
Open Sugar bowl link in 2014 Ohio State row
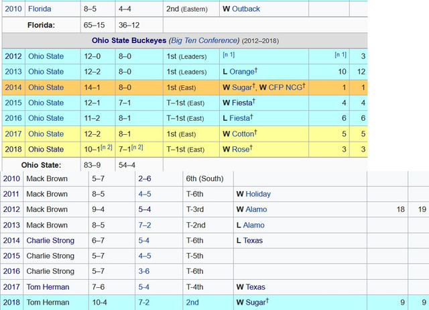(x=243, y=87)
